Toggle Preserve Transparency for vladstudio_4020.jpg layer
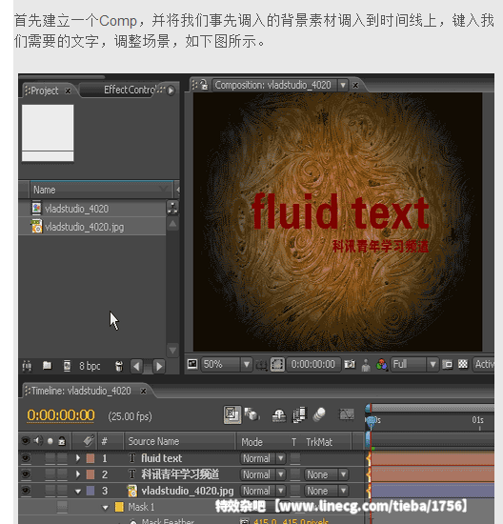Image resolution: width=503 pixels, height=524 pixels. (294, 491)
